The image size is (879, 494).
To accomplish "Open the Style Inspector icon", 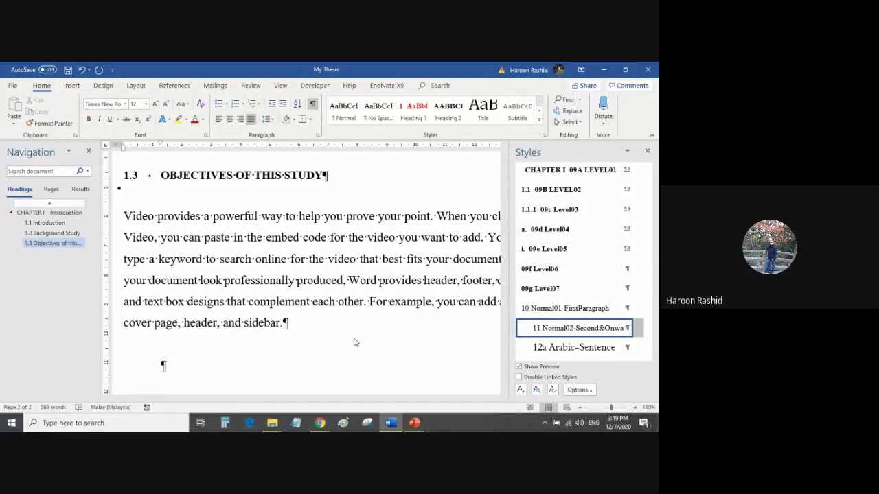I will point(537,390).
